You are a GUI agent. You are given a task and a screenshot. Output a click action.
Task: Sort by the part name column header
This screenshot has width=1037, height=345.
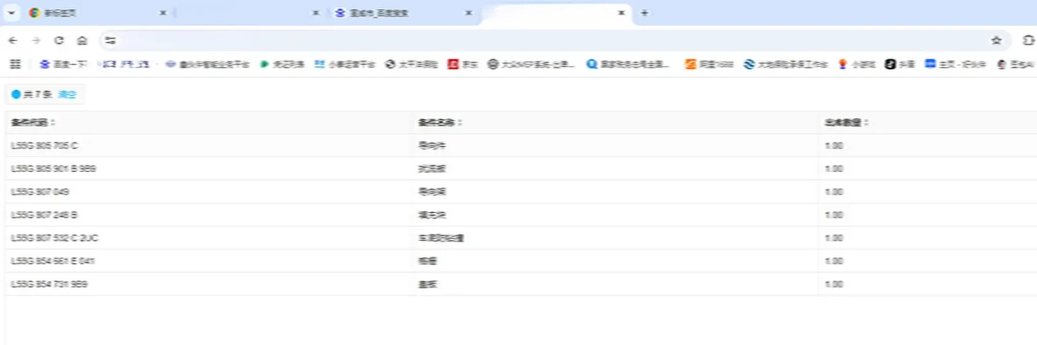[x=440, y=122]
